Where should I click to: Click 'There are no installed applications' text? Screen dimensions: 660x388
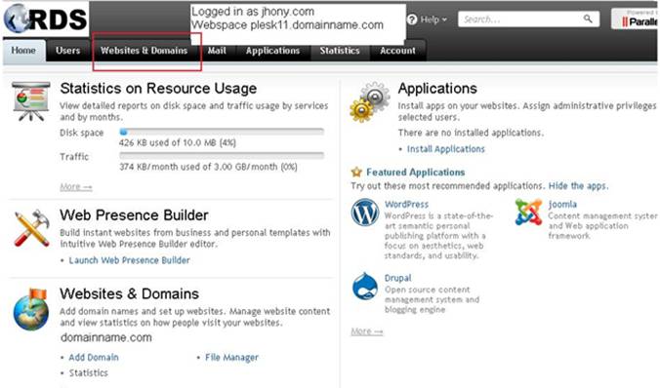pos(471,133)
